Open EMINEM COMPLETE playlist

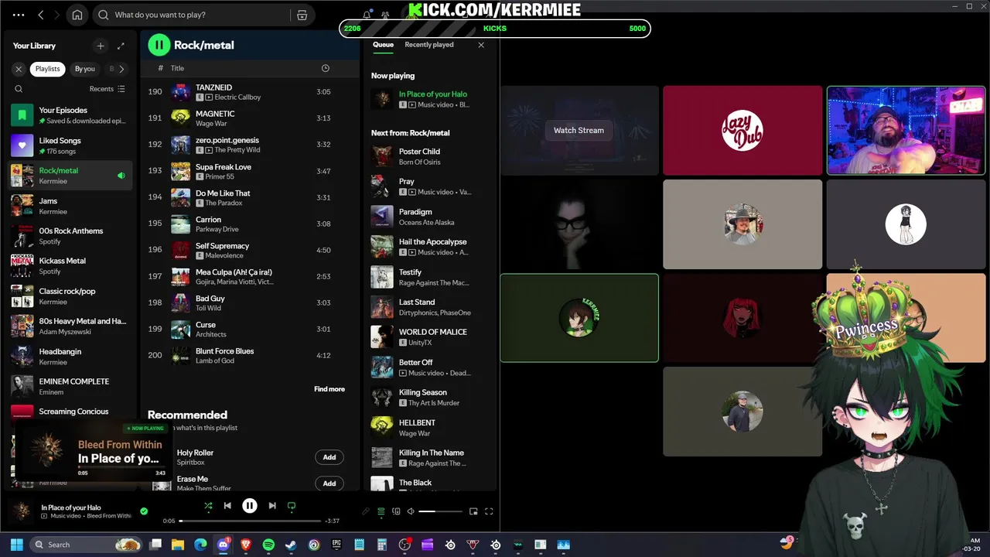click(x=71, y=387)
